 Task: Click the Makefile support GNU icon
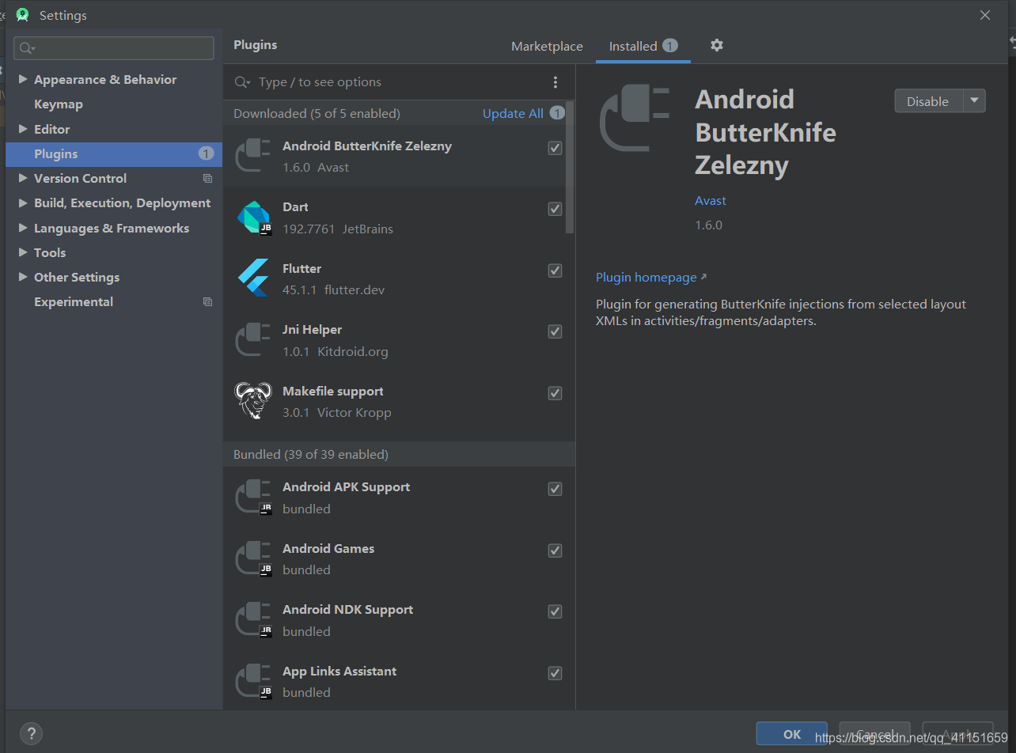tap(254, 401)
